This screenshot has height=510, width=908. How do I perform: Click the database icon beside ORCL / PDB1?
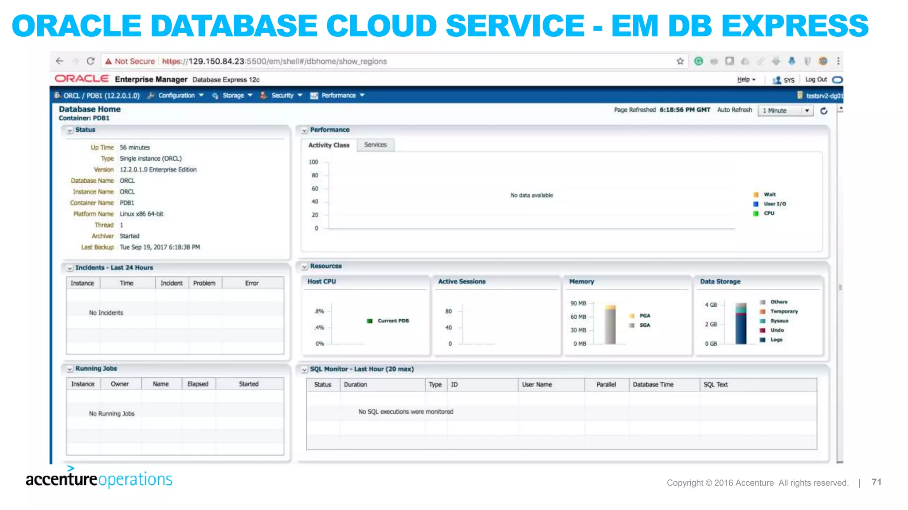[x=58, y=95]
